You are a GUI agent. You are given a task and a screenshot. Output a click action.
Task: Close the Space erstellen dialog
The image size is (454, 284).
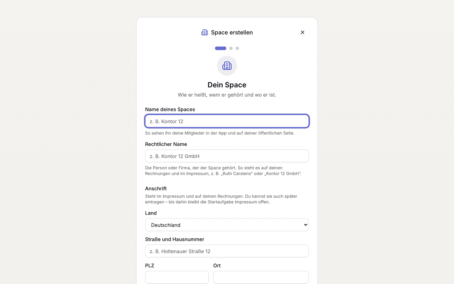(x=302, y=32)
